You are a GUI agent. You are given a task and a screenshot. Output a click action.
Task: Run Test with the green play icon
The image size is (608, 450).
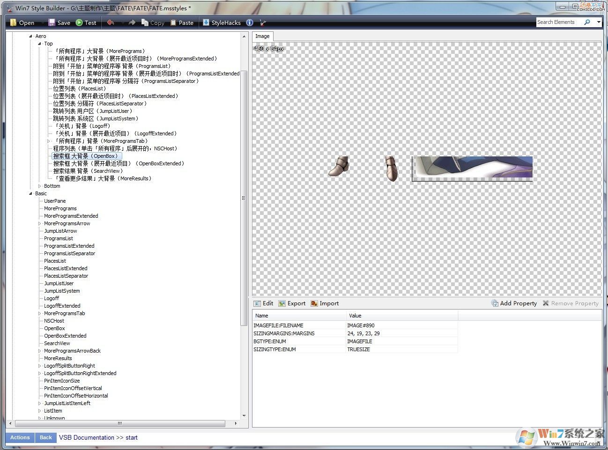pyautogui.click(x=79, y=22)
